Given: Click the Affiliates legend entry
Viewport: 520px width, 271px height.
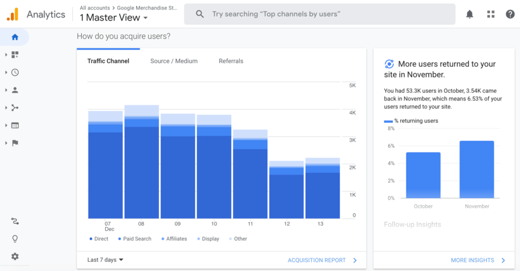Looking at the screenshot, I should pyautogui.click(x=174, y=239).
